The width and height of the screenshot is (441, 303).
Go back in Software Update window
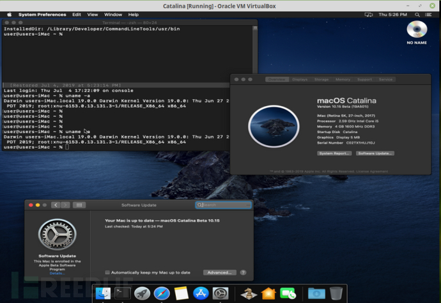[x=56, y=205]
